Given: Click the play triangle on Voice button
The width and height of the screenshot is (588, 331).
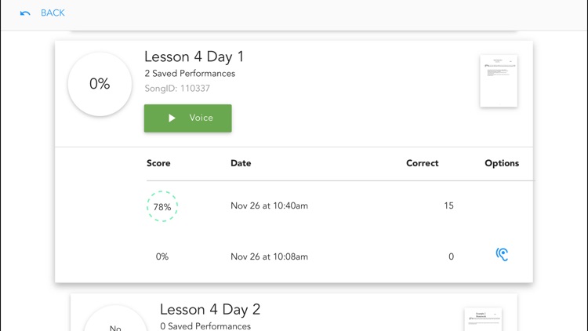Looking at the screenshot, I should pyautogui.click(x=172, y=118).
